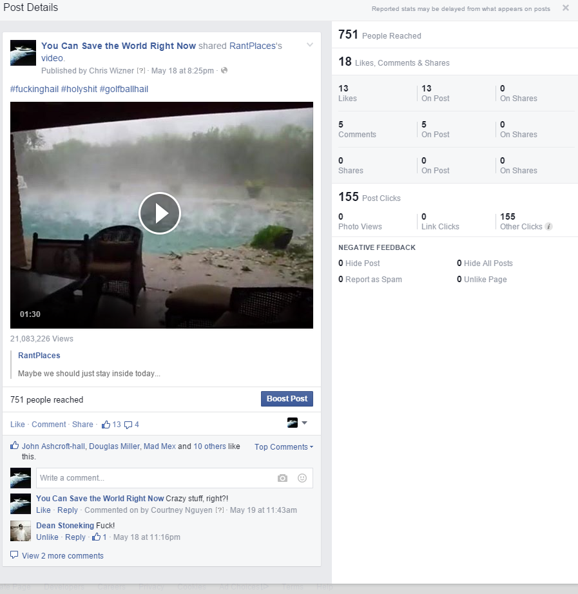Screen dimensions: 578x594
Task: Click the Write a comment field
Action: (155, 478)
